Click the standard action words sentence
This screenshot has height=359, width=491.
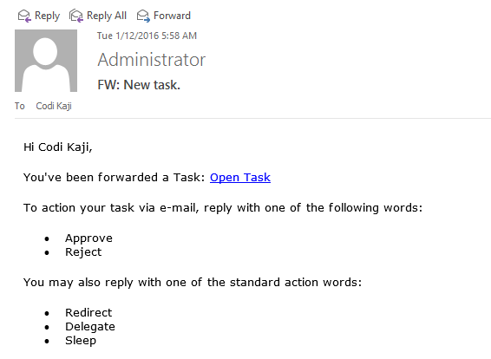[x=193, y=283]
